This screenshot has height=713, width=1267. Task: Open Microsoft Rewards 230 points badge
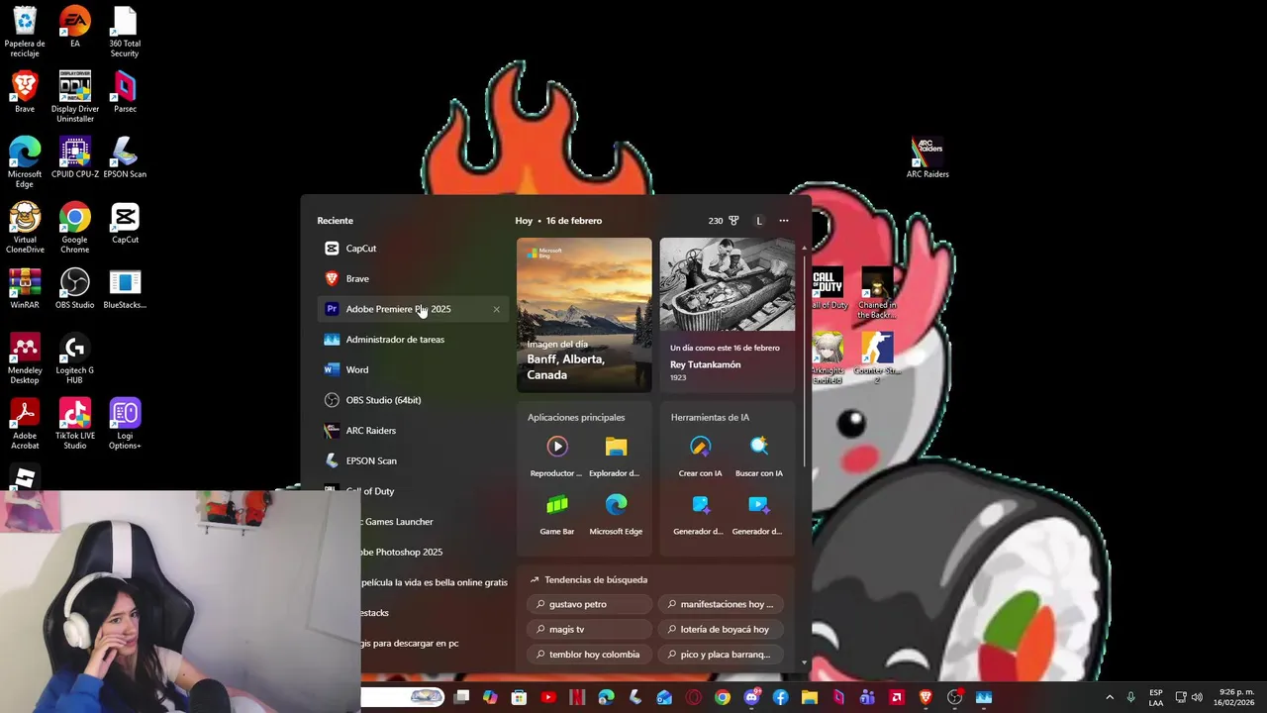click(724, 221)
